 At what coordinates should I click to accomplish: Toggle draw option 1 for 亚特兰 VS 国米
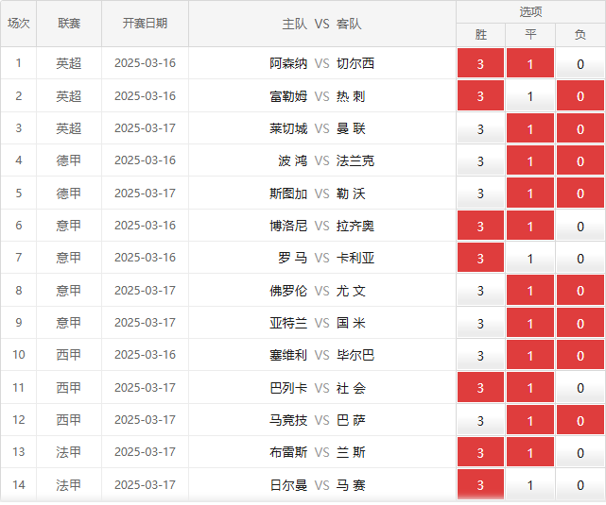pyautogui.click(x=530, y=323)
